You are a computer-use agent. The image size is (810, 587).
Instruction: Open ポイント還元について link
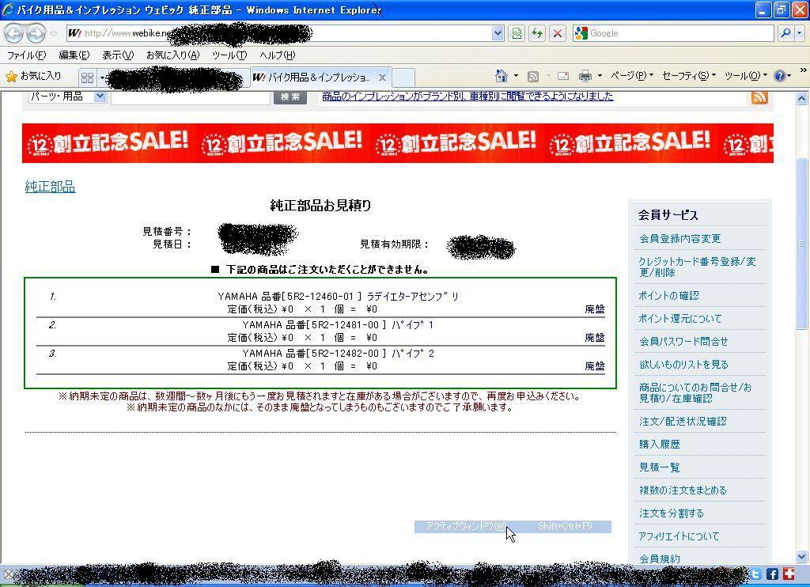(679, 319)
